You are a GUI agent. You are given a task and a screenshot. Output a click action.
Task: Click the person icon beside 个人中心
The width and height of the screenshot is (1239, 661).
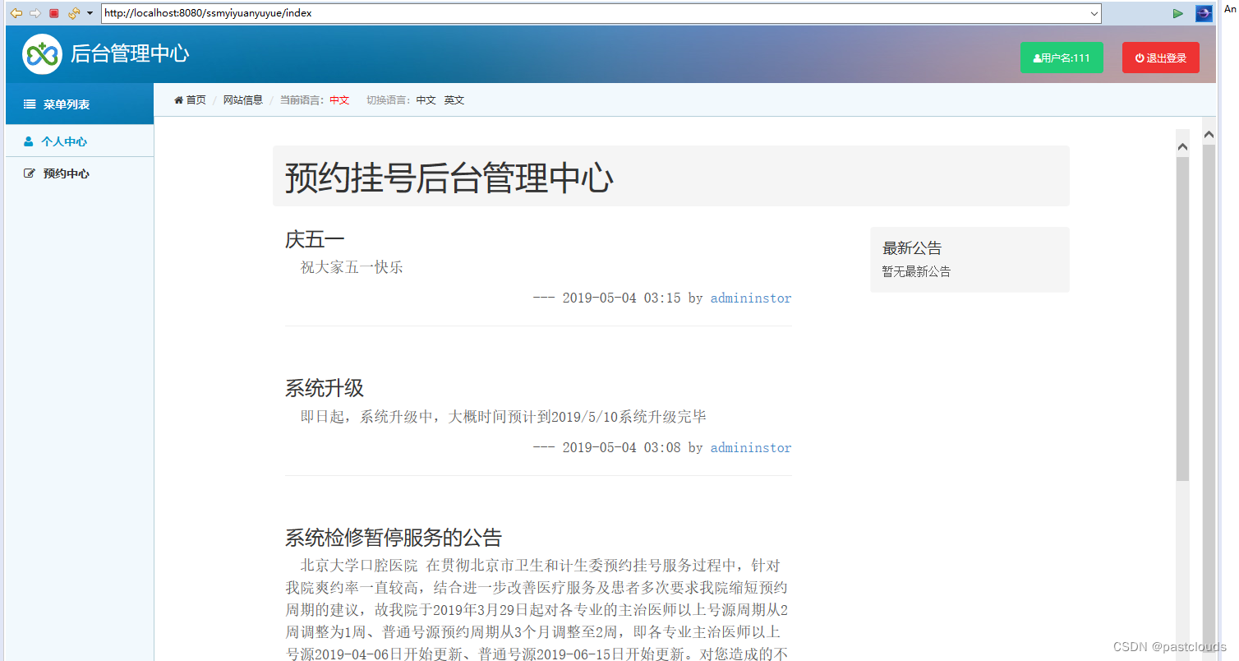(29, 141)
